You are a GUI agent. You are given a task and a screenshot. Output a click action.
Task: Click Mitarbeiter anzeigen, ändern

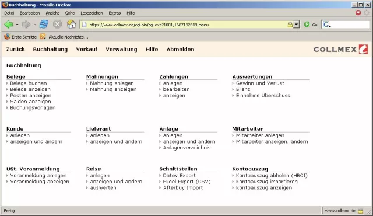click(272, 141)
